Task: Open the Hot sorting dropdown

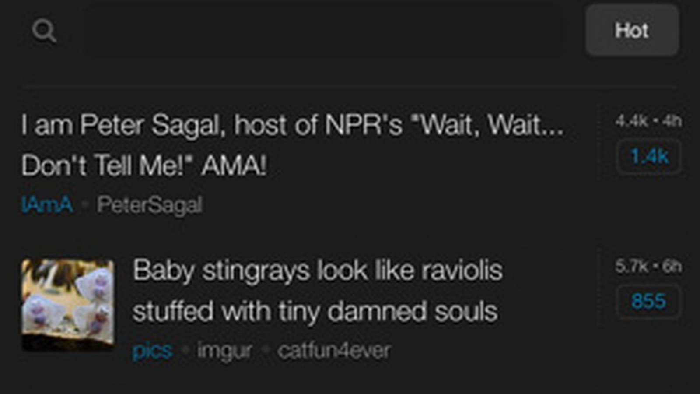Action: [x=632, y=30]
